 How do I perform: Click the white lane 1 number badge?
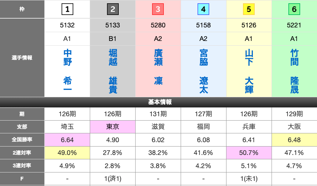67,10
